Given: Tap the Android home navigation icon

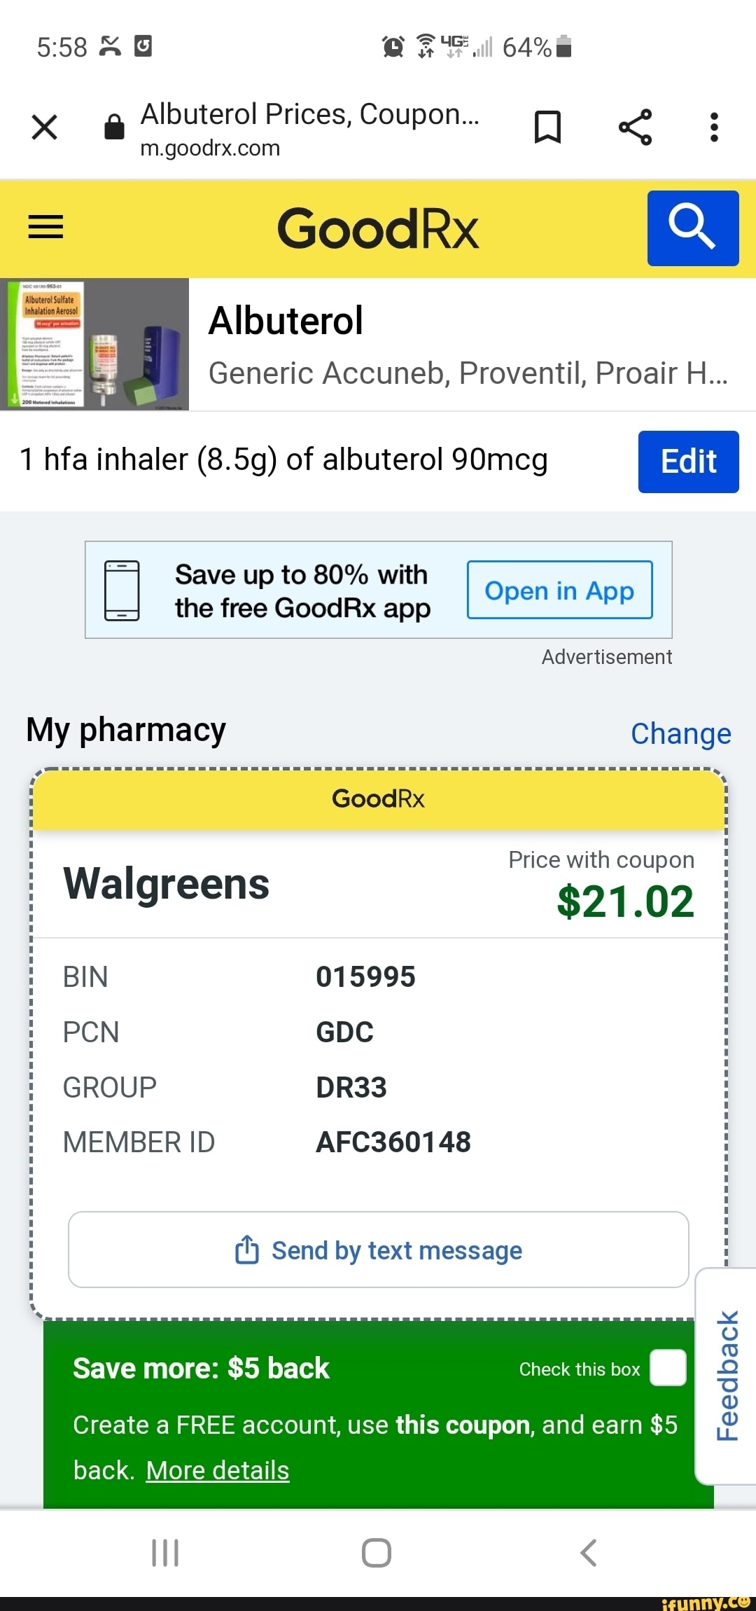Looking at the screenshot, I should click(x=377, y=1553).
